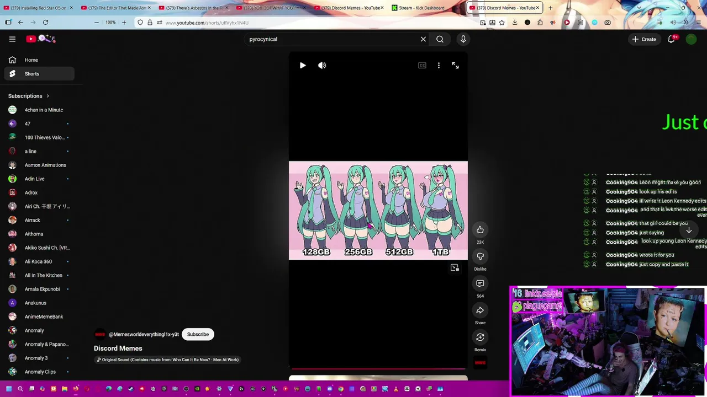Click the magnifier search button
Image resolution: width=707 pixels, height=397 pixels.
coord(440,39)
